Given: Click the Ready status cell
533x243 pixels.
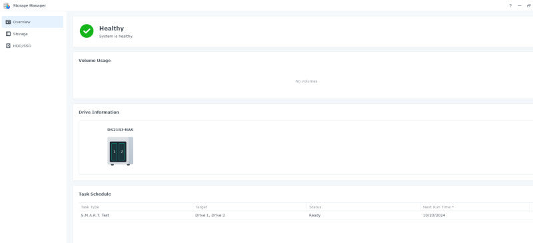Looking at the screenshot, I should [314, 216].
